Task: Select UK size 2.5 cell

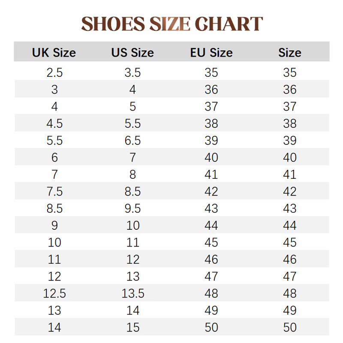Action: pos(54,72)
